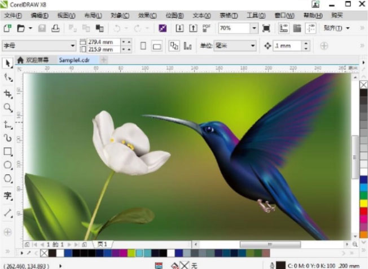Image resolution: width=368 pixels, height=269 pixels.
Task: Click the Full-screen preview icon
Action: pos(266,28)
